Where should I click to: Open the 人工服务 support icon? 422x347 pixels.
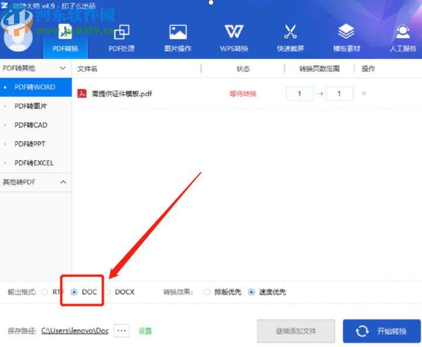pos(403,32)
